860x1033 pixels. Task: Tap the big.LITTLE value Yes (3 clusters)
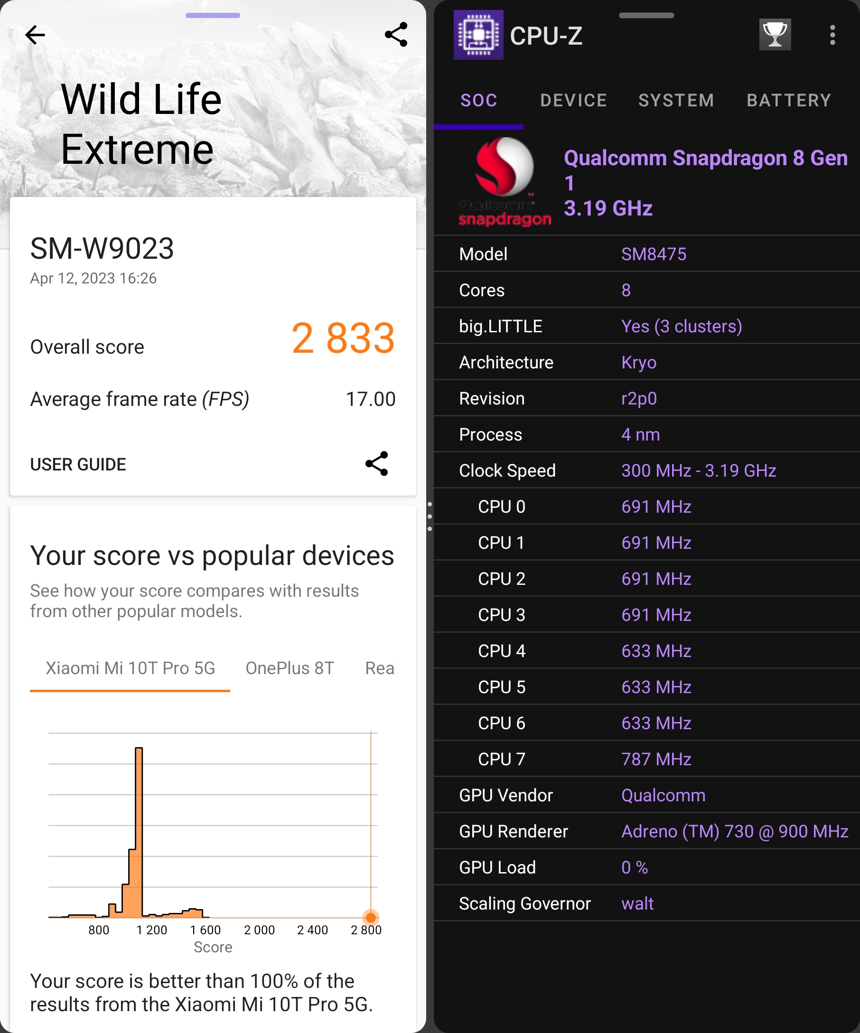682,326
